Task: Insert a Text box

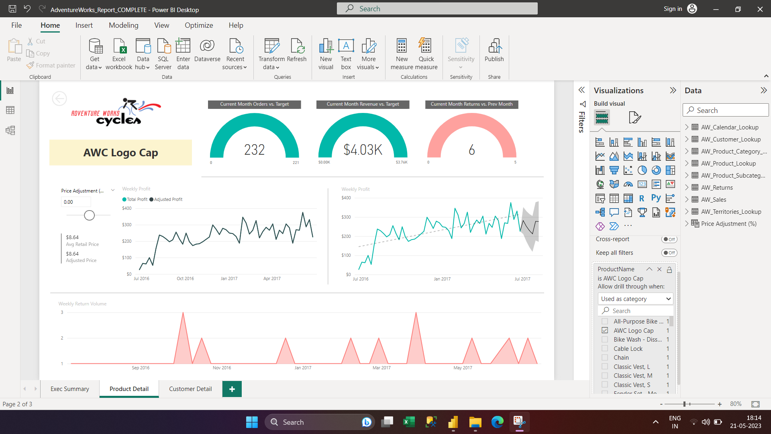Action: [x=346, y=54]
